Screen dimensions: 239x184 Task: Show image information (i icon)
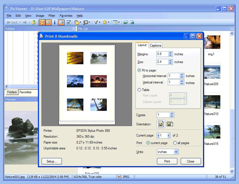coord(55,22)
